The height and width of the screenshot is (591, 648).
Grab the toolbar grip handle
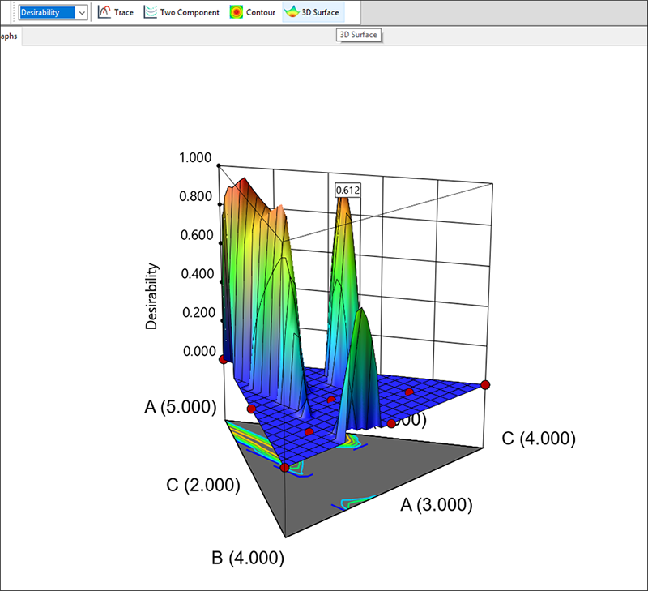click(13, 12)
